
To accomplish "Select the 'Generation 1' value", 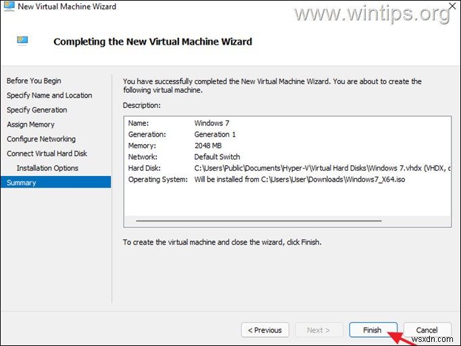I will click(x=215, y=134).
